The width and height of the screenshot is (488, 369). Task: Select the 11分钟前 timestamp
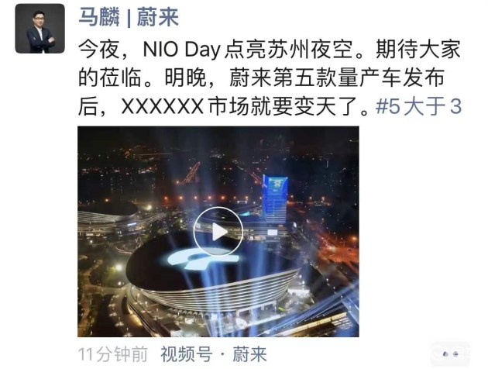click(112, 354)
